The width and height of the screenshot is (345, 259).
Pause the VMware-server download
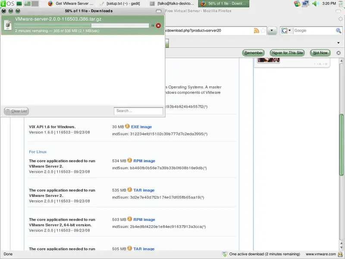click(153, 25)
